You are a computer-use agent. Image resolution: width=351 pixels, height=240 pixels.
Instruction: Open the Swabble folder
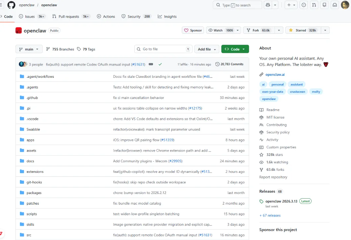pyautogui.click(x=33, y=129)
